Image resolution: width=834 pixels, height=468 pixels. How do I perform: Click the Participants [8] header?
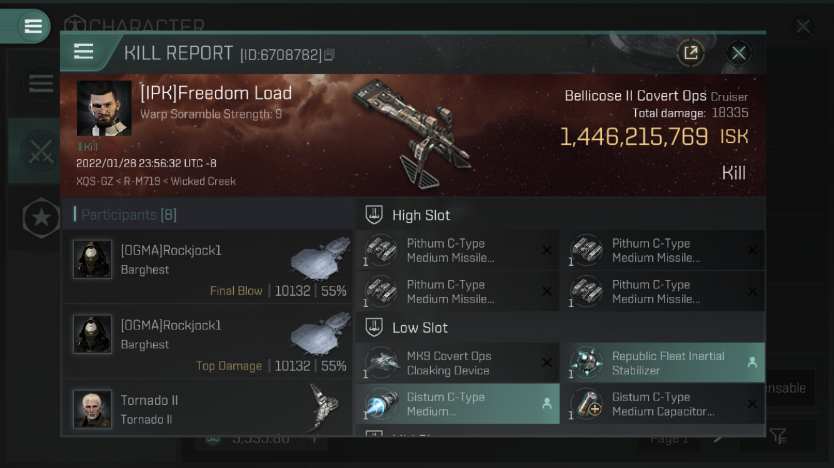coord(129,215)
